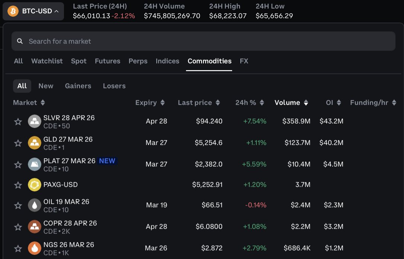This screenshot has height=259, width=404.
Task: Click the search magnifier icon
Action: pyautogui.click(x=20, y=41)
